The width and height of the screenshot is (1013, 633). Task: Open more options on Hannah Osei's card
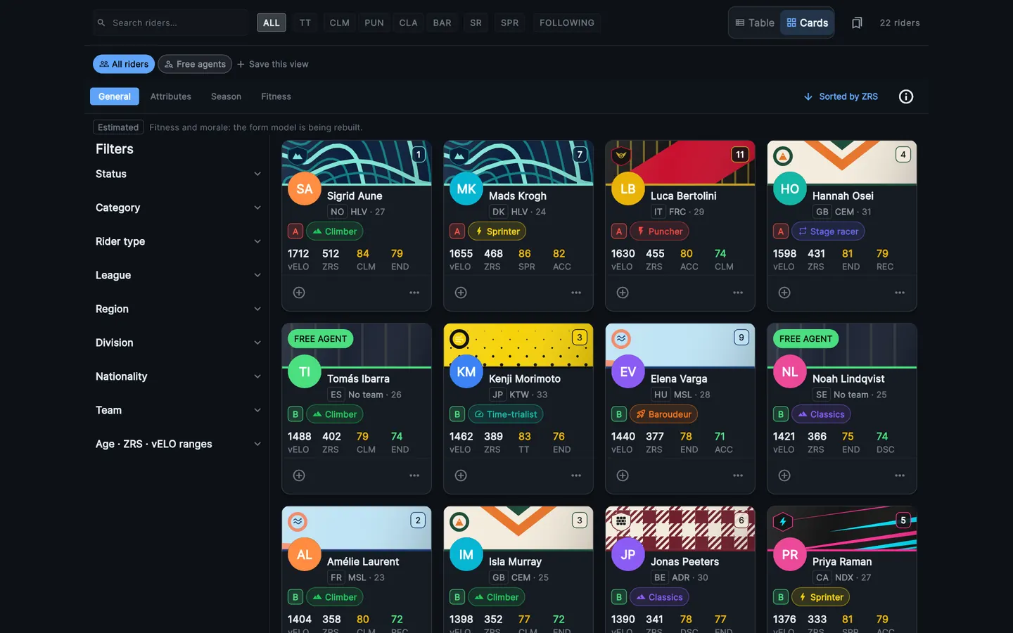[x=900, y=293]
